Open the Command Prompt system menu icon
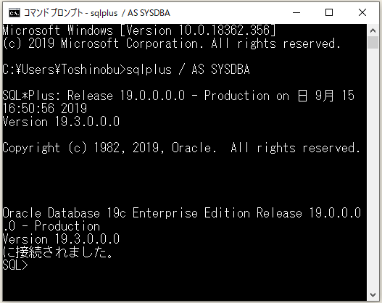The width and height of the screenshot is (382, 303). tap(14, 12)
